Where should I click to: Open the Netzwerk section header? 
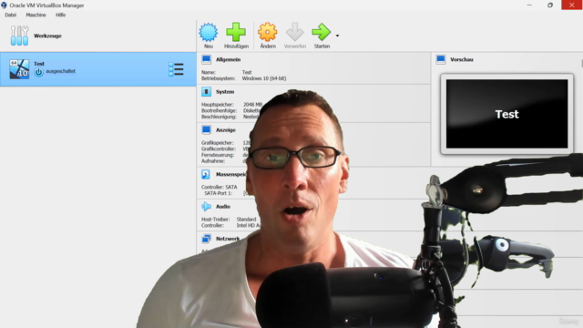tap(228, 239)
